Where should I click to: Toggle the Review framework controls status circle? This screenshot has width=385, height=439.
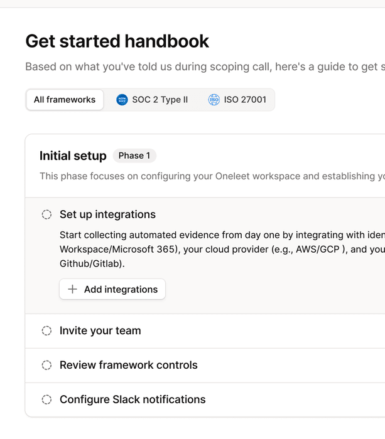46,365
